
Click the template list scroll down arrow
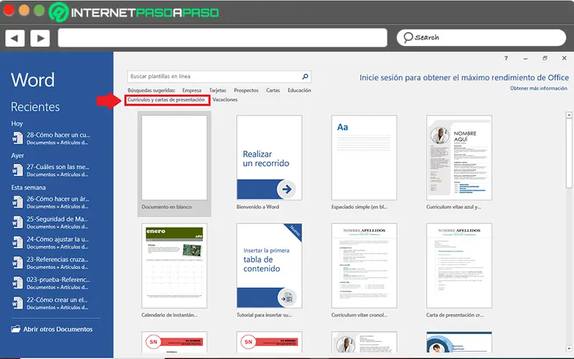point(569,348)
